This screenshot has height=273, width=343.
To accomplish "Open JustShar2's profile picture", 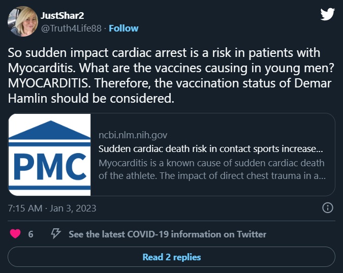I will (22, 21).
